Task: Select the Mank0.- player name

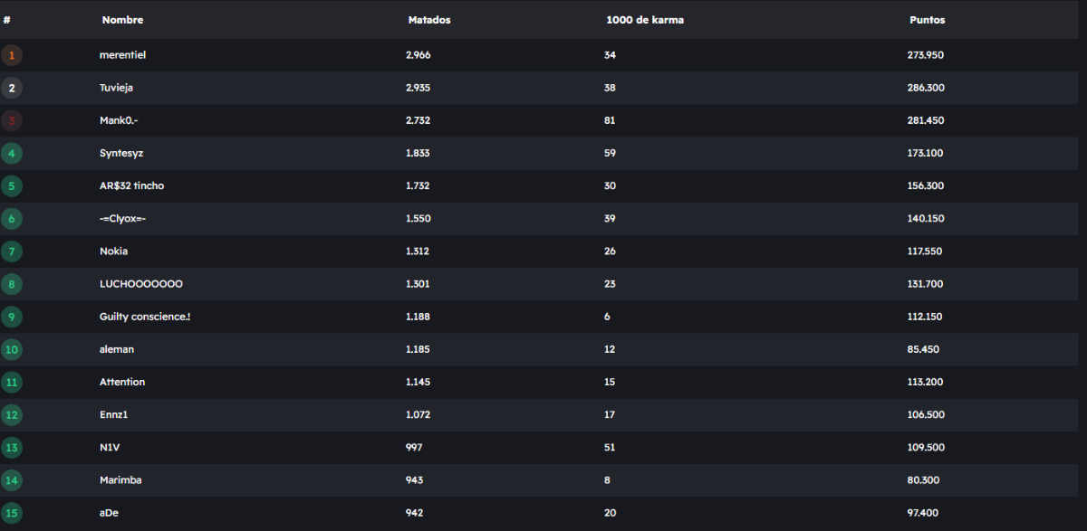Action: pos(119,120)
